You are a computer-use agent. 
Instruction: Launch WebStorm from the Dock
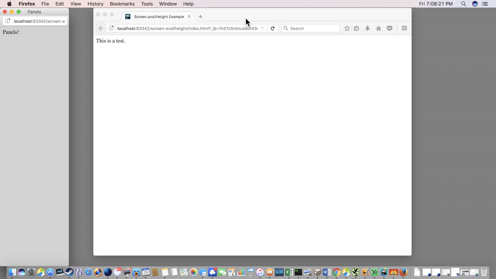point(384,272)
